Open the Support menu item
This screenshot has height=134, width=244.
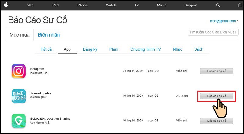pyautogui.click(x=191, y=5)
